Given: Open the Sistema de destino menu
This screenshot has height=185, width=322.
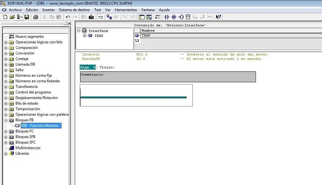Looking at the screenshot, I should [x=74, y=10].
